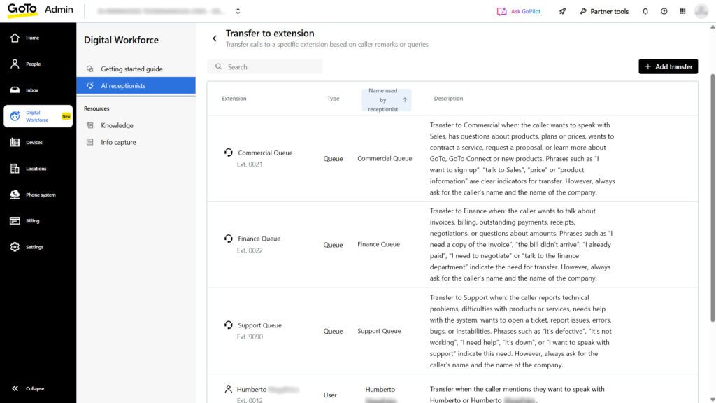Expand the account selector dropdown
The image size is (716, 403).
coord(238,11)
